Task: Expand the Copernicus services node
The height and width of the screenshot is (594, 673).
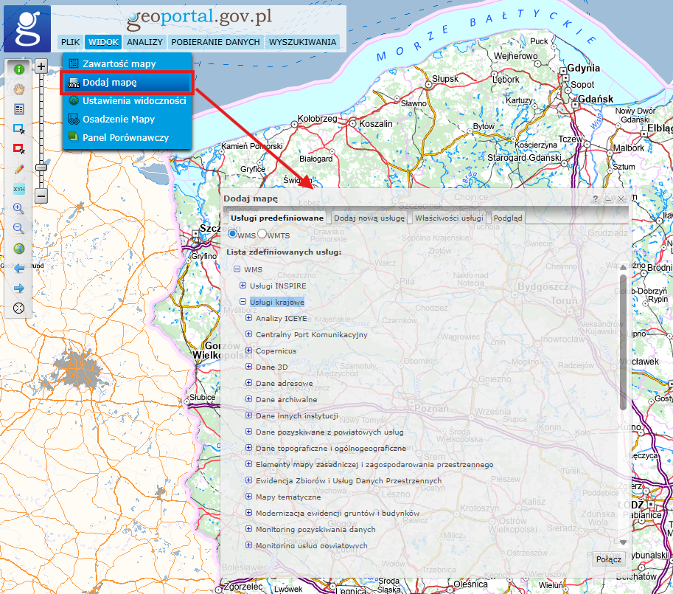Action: 249,350
